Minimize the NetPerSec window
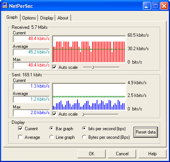 (147, 6)
